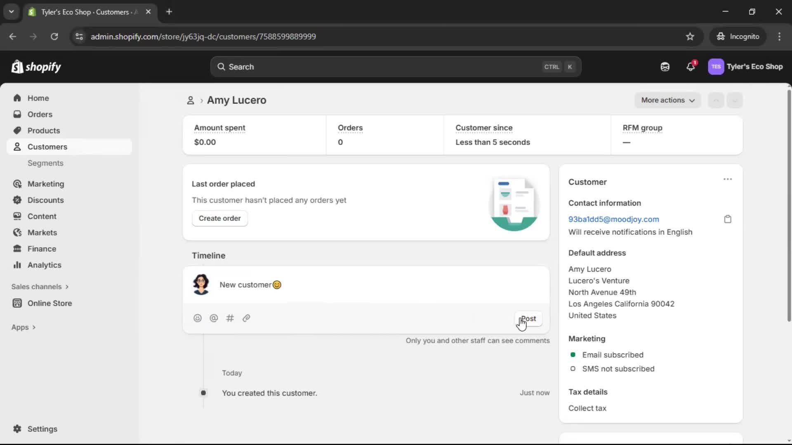Click the customer email 93ba1dd5@moodjoy.com
Screen dimensions: 792x445
614,219
